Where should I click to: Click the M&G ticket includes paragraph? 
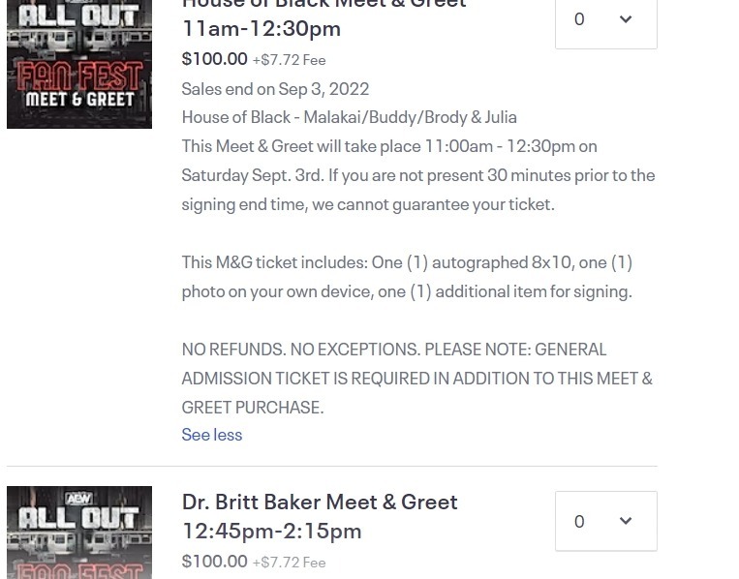tap(407, 277)
